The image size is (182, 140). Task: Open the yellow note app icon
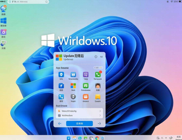(x=98, y=97)
